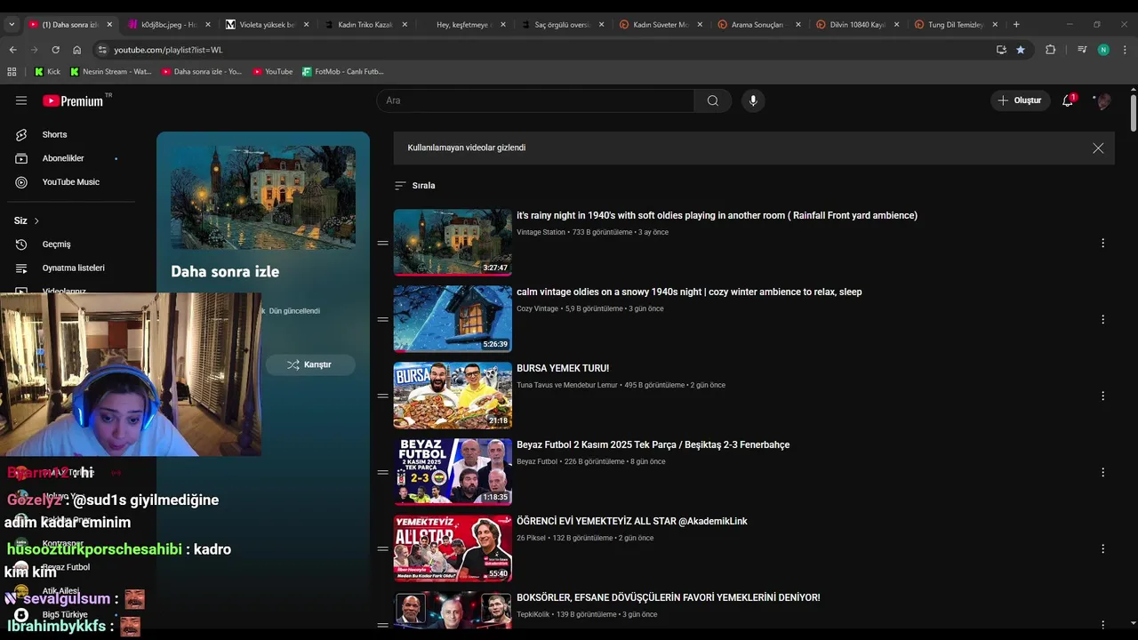1138x640 pixels.
Task: Open Oynatma listeleri in sidebar
Action: [73, 268]
